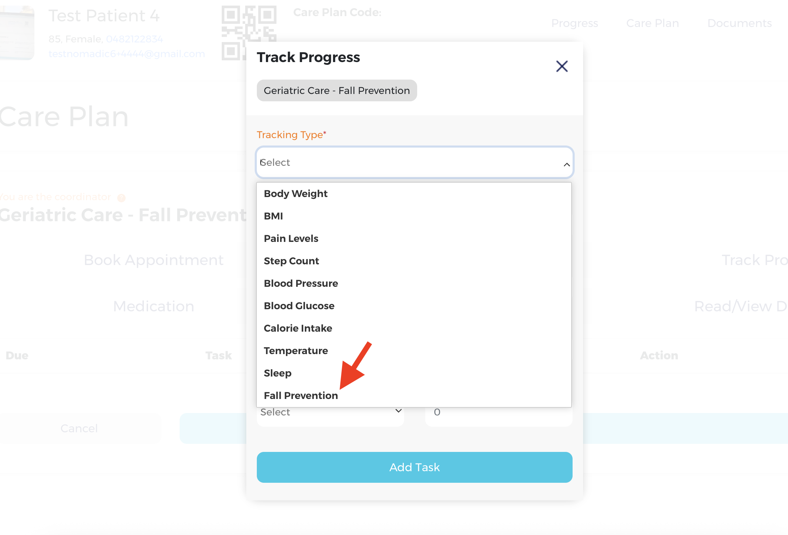Viewport: 788px width, 535px height.
Task: Select Body Weight tracking type
Action: coord(295,194)
